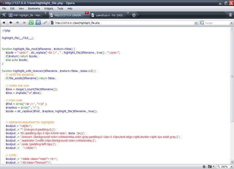Click the page icon in address bar

coord(52,23)
